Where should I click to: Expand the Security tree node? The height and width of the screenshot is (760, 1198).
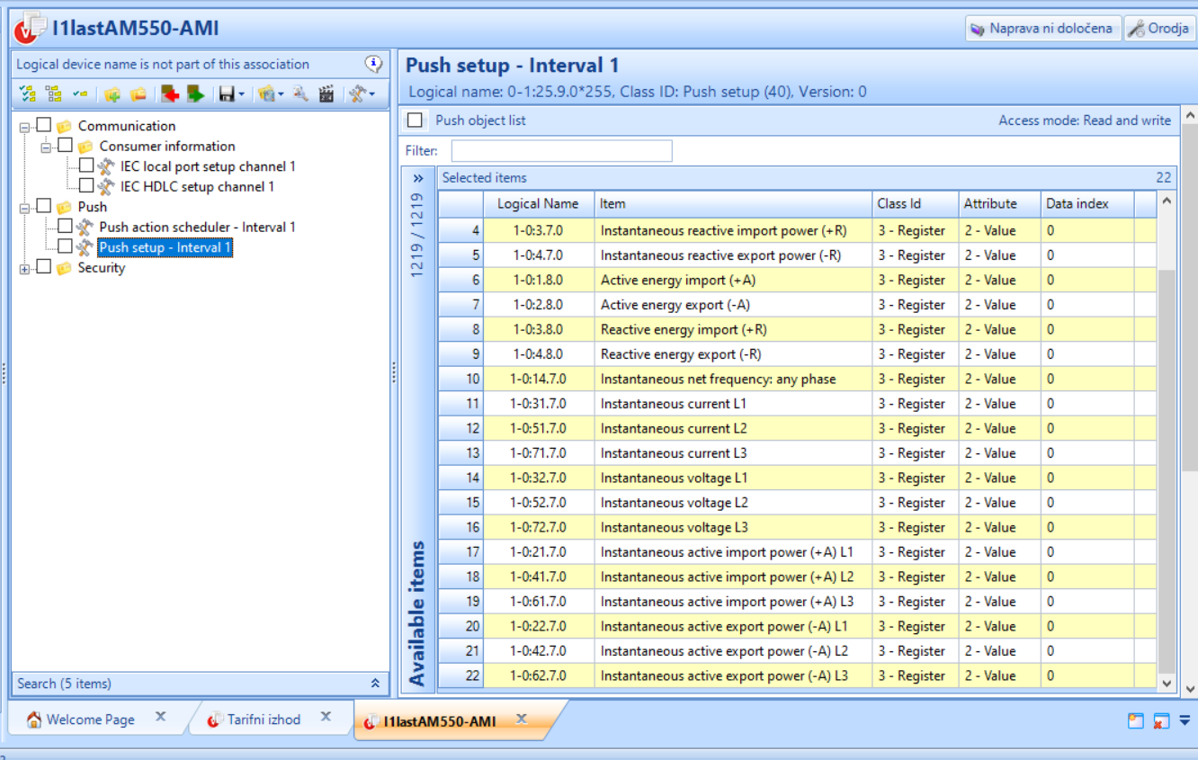click(24, 268)
